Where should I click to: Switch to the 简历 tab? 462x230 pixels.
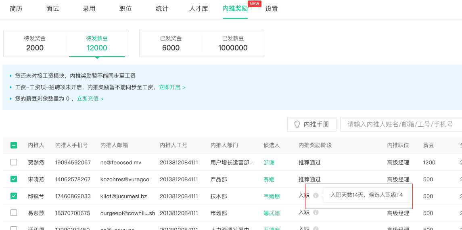tap(16, 8)
